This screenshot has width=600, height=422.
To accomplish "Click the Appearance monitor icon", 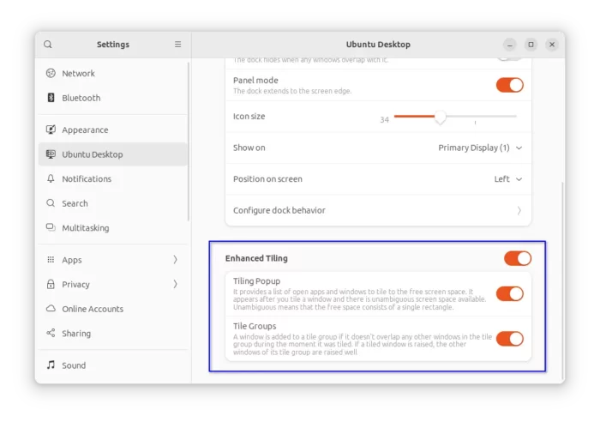I will pos(51,130).
